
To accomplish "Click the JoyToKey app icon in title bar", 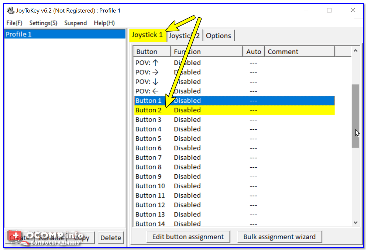I will [10, 10].
